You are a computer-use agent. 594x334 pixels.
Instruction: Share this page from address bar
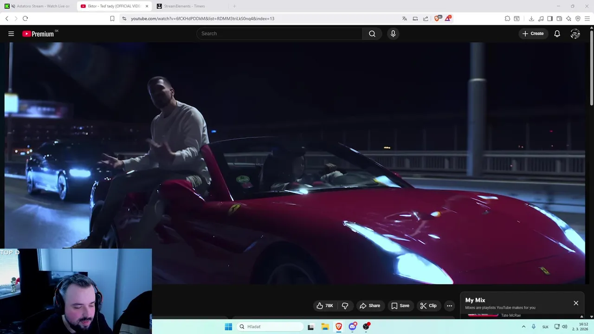coord(426,19)
